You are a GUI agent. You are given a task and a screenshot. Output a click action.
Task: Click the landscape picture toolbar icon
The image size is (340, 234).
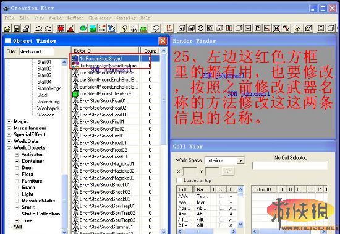pyautogui.click(x=93, y=28)
